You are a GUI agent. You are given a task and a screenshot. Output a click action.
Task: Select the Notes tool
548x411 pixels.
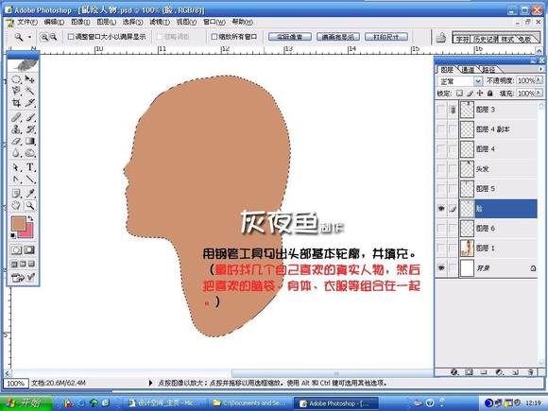pos(16,194)
